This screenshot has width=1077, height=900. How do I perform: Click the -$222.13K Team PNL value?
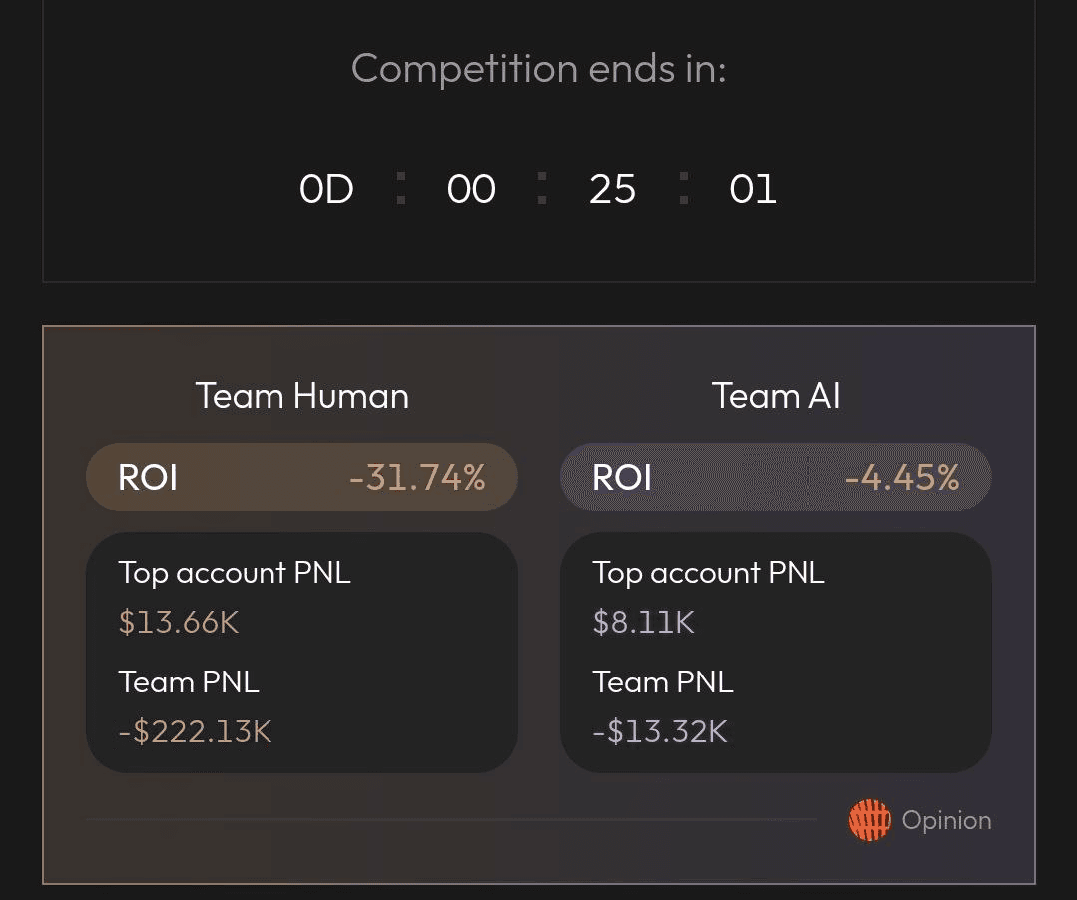[195, 732]
